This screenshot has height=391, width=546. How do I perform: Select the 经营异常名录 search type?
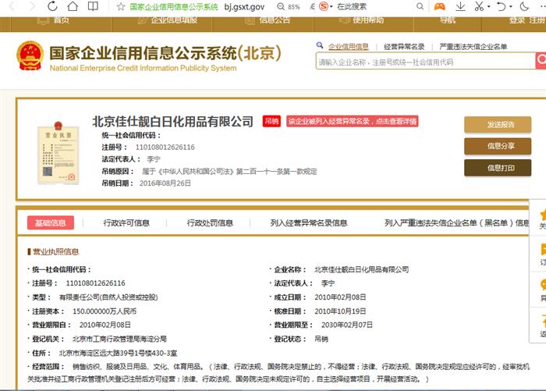coord(404,46)
